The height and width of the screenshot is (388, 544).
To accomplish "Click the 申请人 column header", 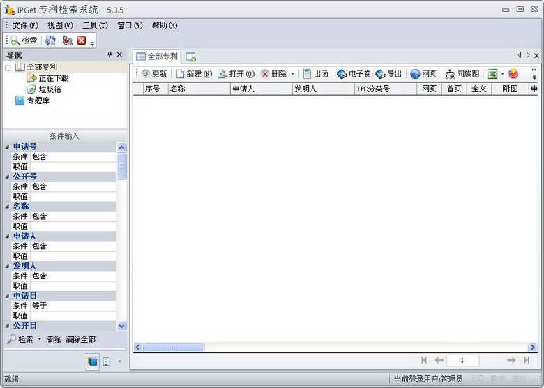I will (262, 89).
